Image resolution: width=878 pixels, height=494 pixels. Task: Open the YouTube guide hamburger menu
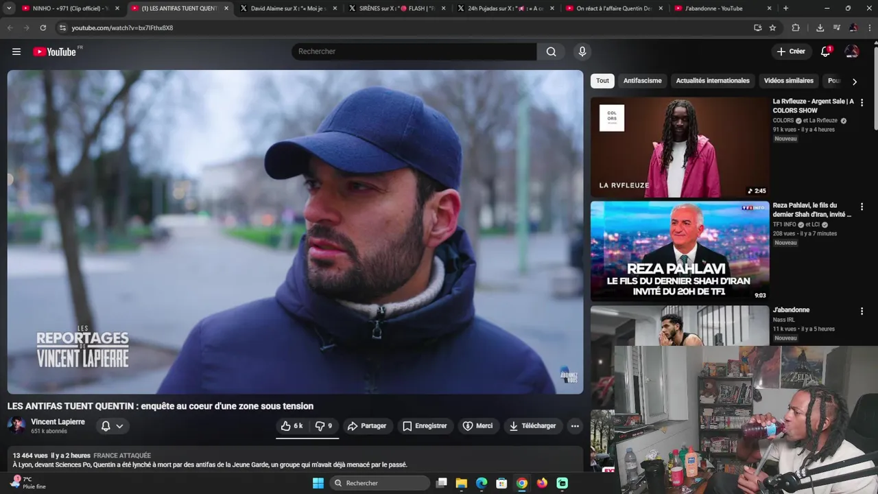(x=16, y=51)
